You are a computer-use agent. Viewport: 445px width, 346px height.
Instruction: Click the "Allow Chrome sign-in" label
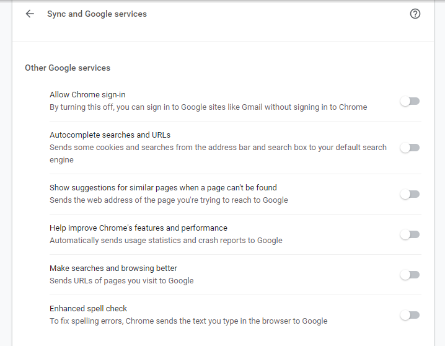[87, 94]
